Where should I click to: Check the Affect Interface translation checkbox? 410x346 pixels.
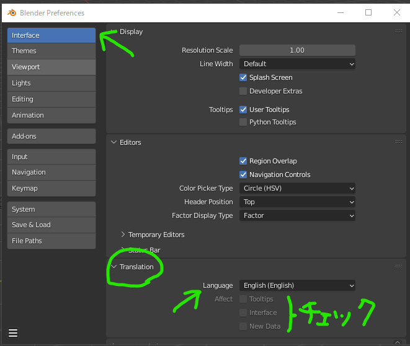coord(243,313)
